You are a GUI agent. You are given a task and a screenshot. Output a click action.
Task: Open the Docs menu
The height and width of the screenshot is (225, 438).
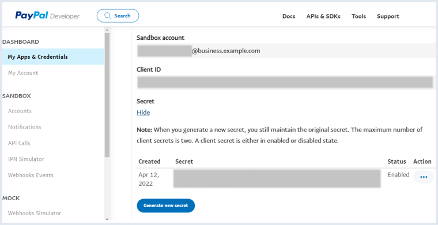tap(289, 16)
